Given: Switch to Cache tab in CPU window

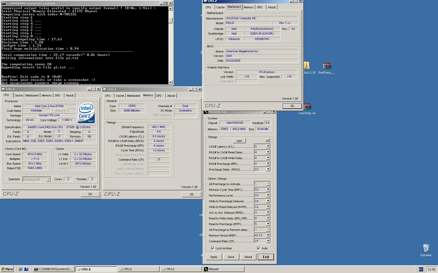Looking at the screenshot, I should coord(18,95).
